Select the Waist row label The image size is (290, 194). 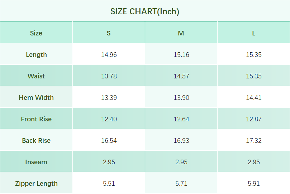36,76
